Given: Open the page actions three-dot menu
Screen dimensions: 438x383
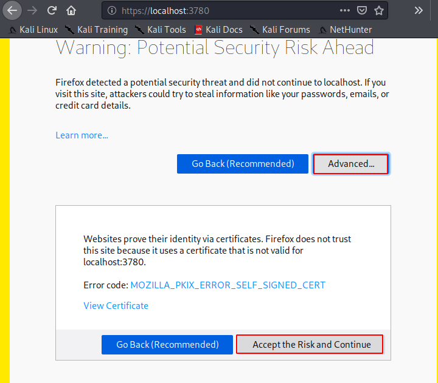Looking at the screenshot, I should [x=345, y=10].
